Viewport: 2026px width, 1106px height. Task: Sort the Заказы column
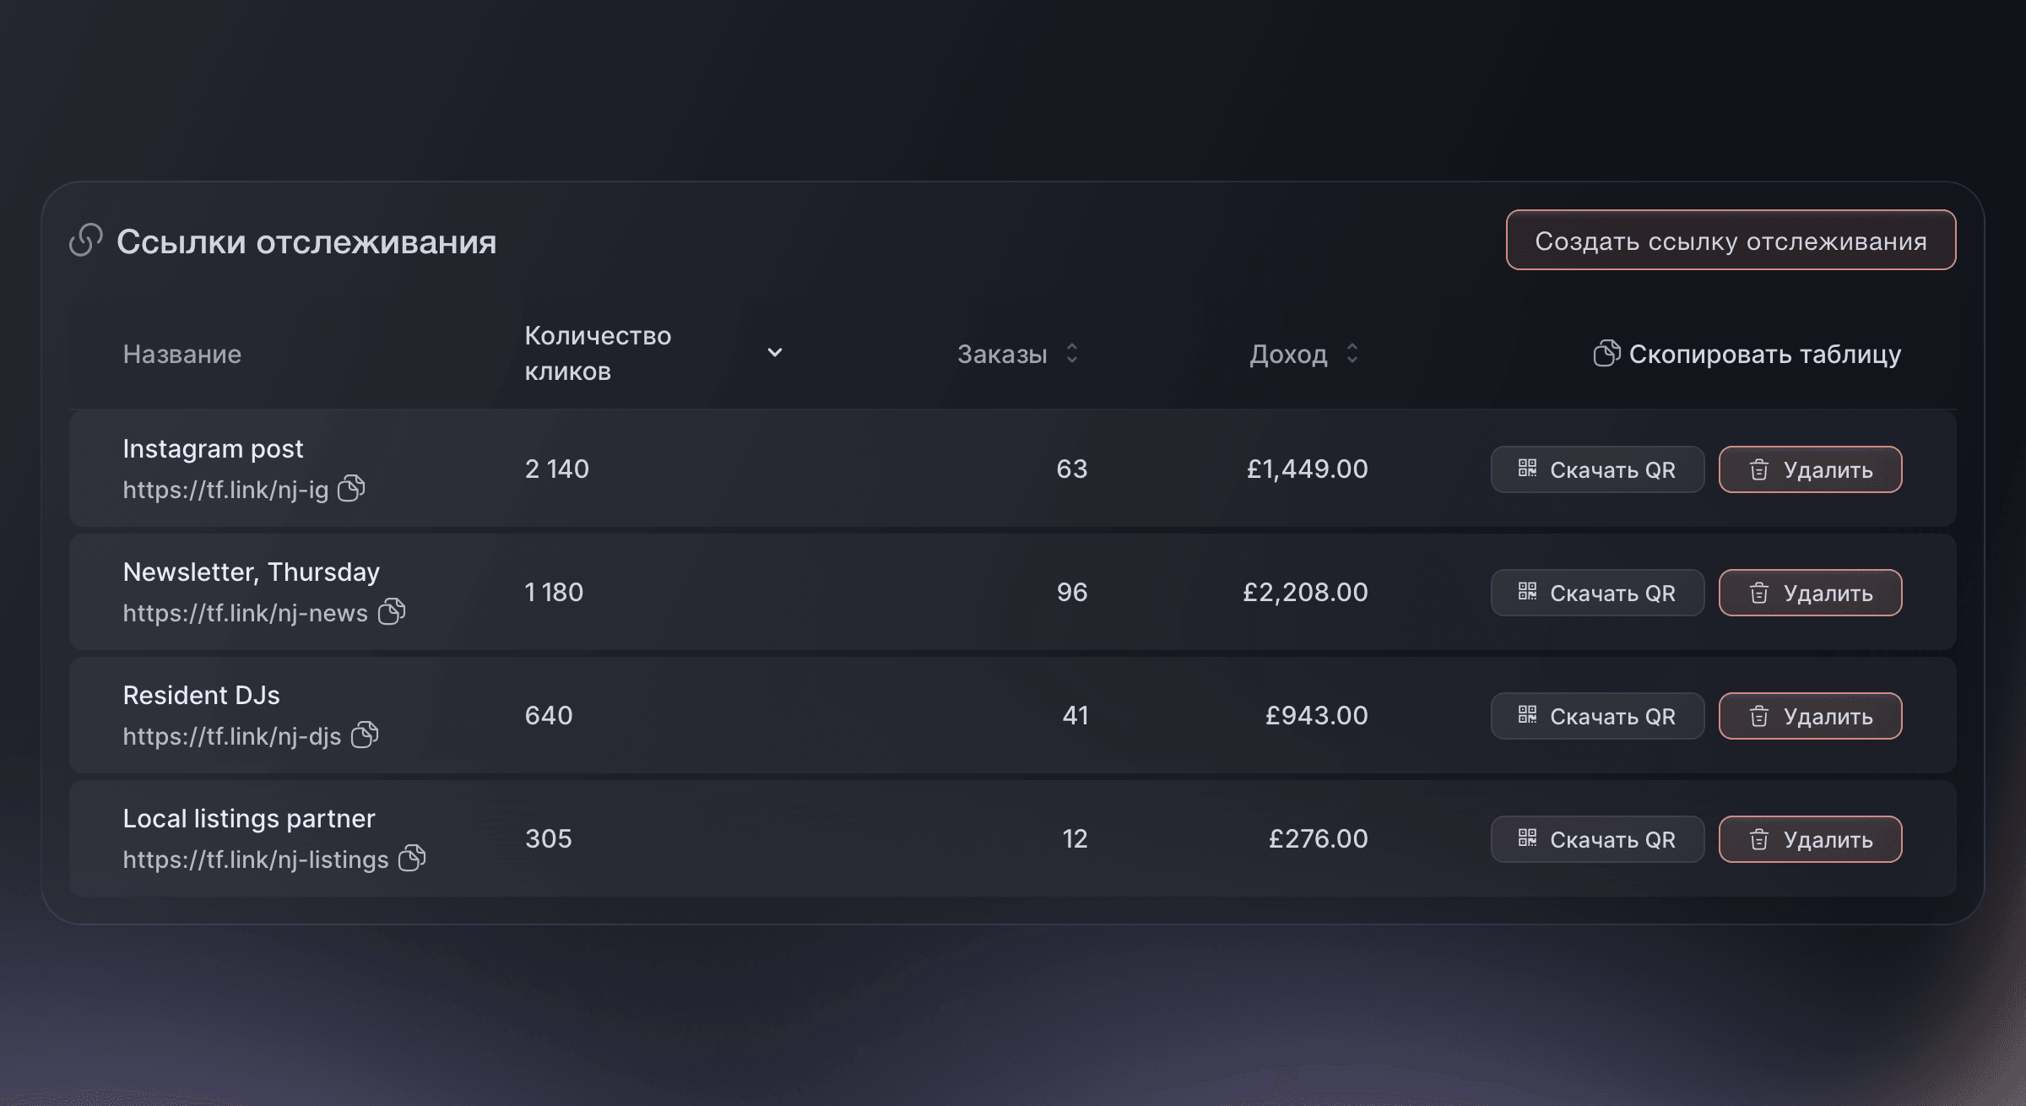[x=1071, y=353]
